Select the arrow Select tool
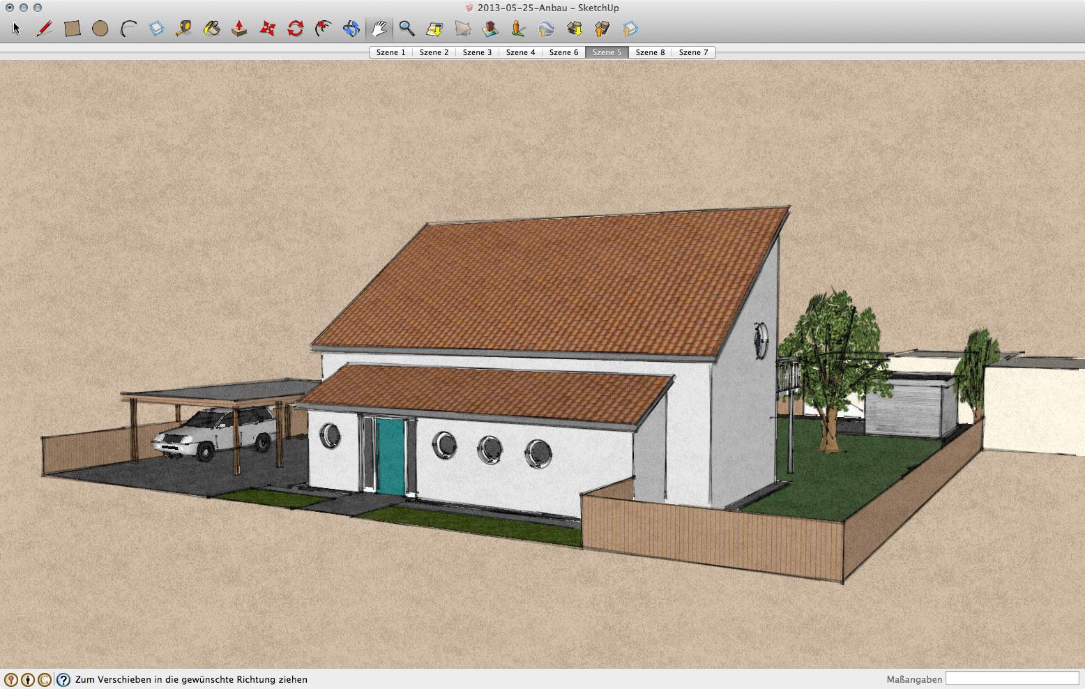 click(x=17, y=29)
